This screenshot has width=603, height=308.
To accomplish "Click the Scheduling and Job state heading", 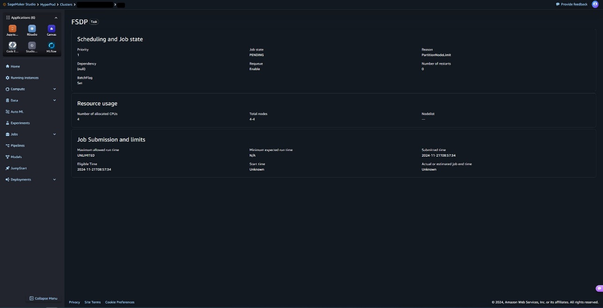I will point(110,39).
